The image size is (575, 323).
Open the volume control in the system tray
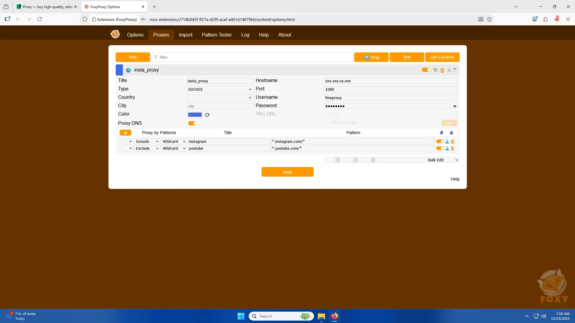pos(544,316)
